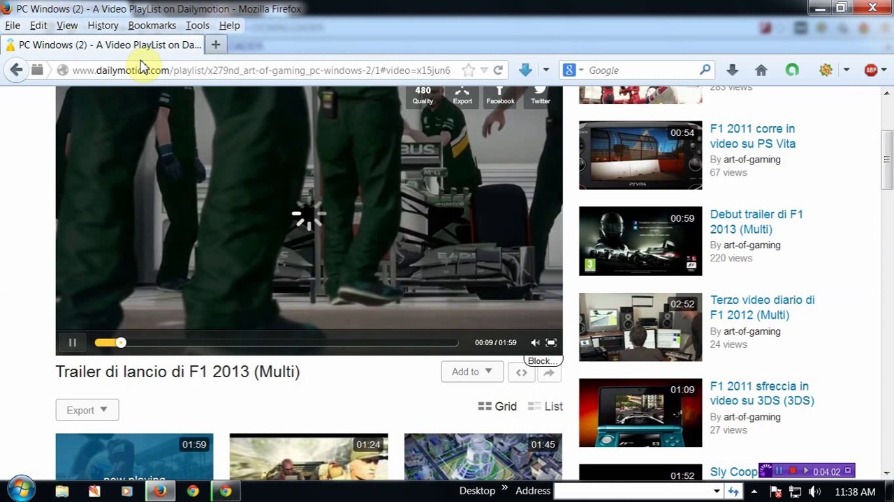Go back with the browser back arrow
This screenshot has width=894, height=502.
(16, 70)
